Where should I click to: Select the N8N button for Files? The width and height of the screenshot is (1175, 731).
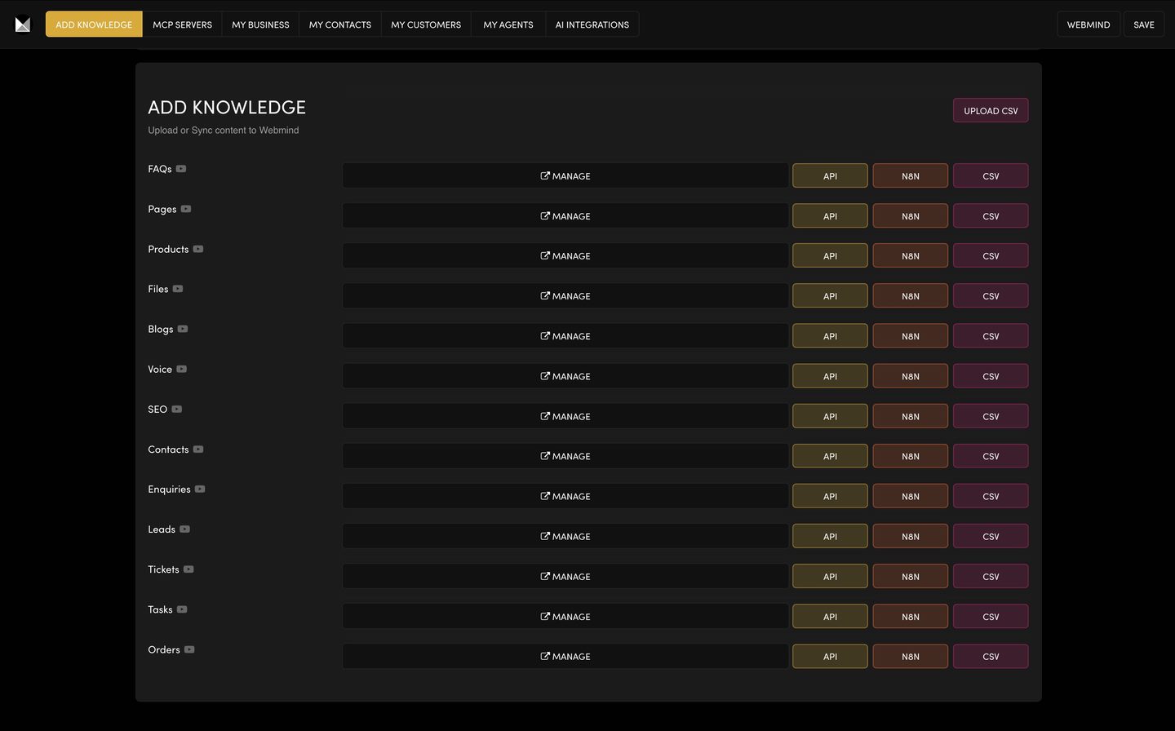(x=910, y=296)
